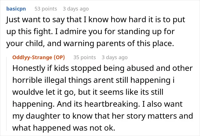Open the basicpn user profile link
The width and height of the screenshot is (200, 136).
point(16,9)
